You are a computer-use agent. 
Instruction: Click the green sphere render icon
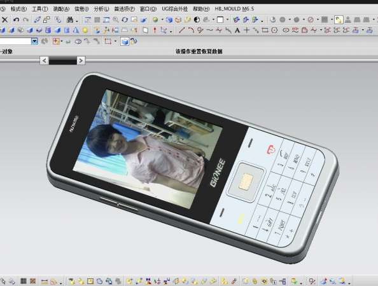[x=155, y=20]
